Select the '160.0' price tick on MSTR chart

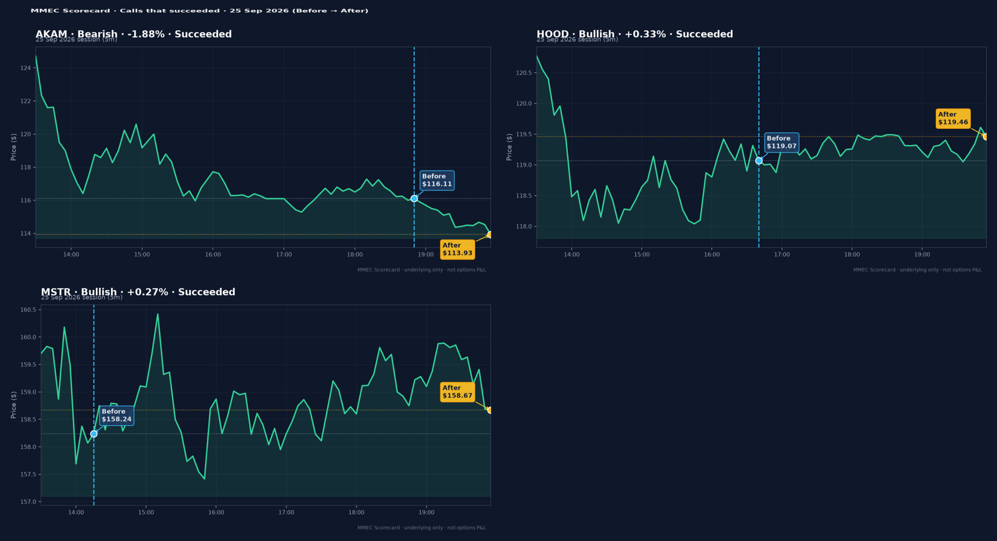[29, 337]
